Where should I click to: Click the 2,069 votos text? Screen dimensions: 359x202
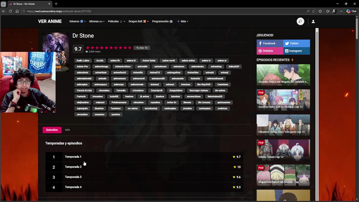94,52
